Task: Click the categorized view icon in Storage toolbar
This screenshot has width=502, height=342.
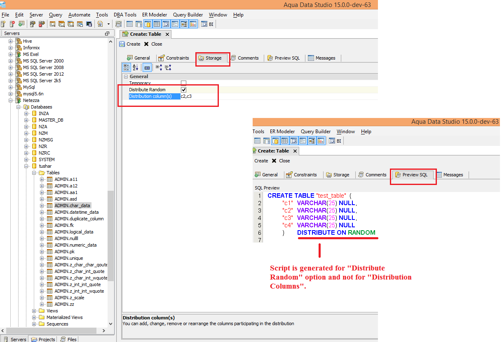Action: [x=127, y=67]
